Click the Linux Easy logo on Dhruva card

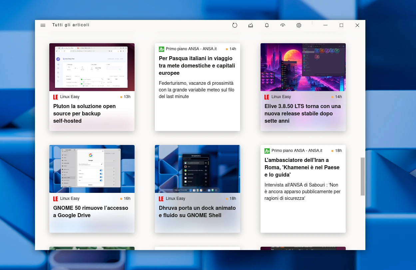pos(161,199)
